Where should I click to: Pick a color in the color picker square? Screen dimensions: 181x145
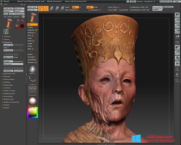click(x=32, y=113)
